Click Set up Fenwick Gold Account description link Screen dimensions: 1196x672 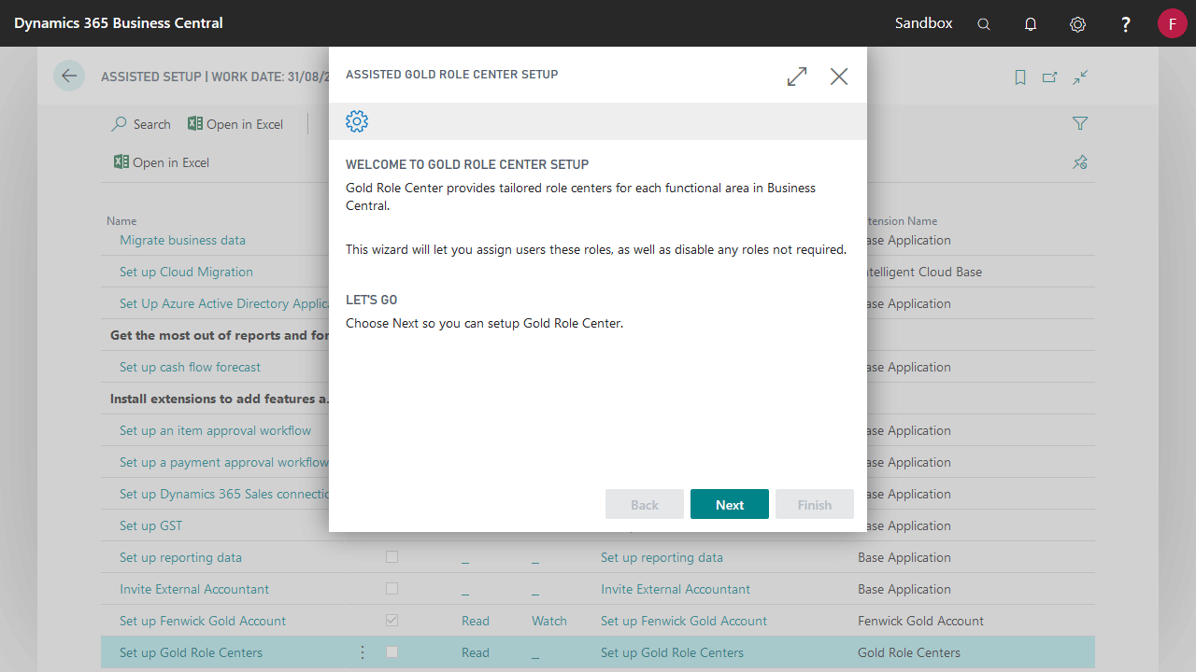click(x=684, y=621)
